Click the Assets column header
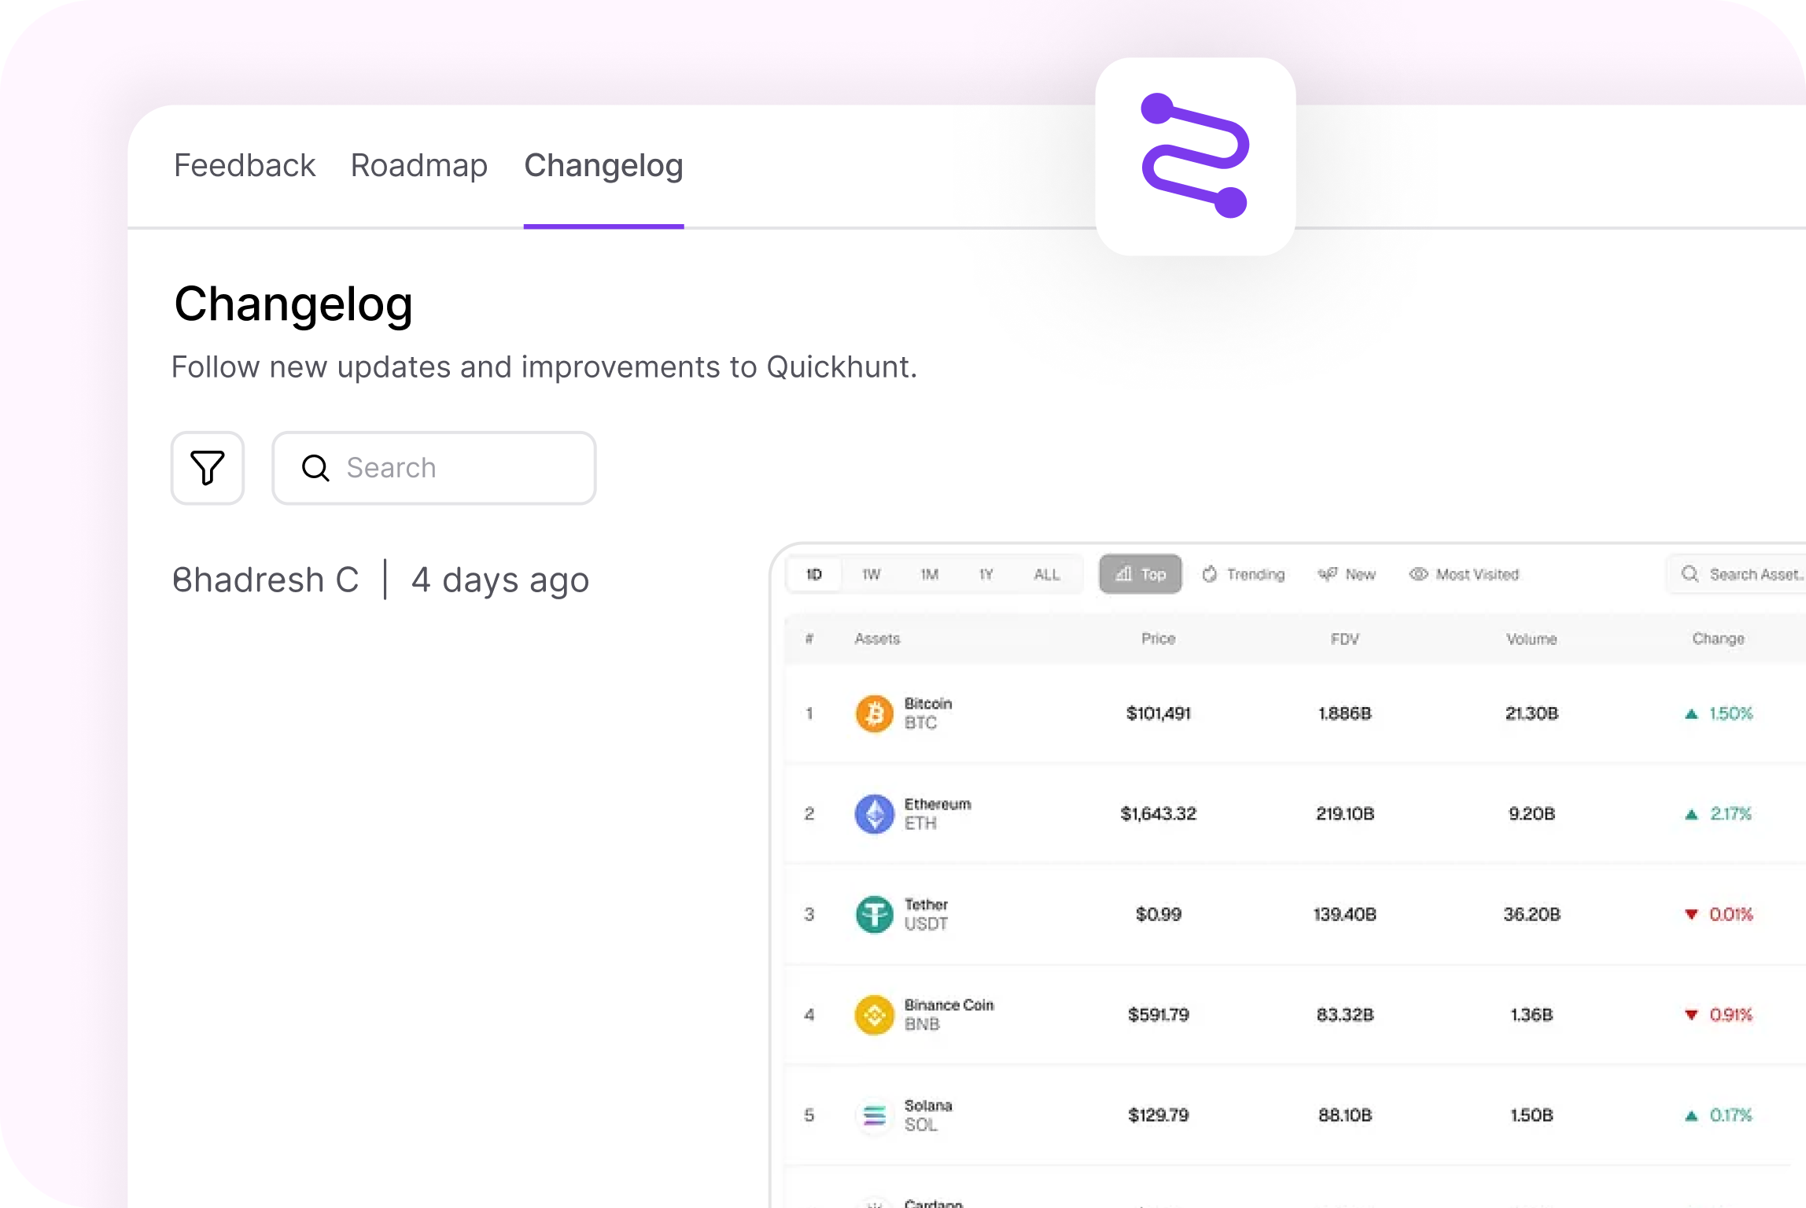1806x1208 pixels. point(877,639)
